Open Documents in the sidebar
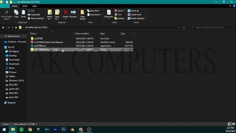The height and width of the screenshot is (133, 236). pyautogui.click(x=13, y=60)
